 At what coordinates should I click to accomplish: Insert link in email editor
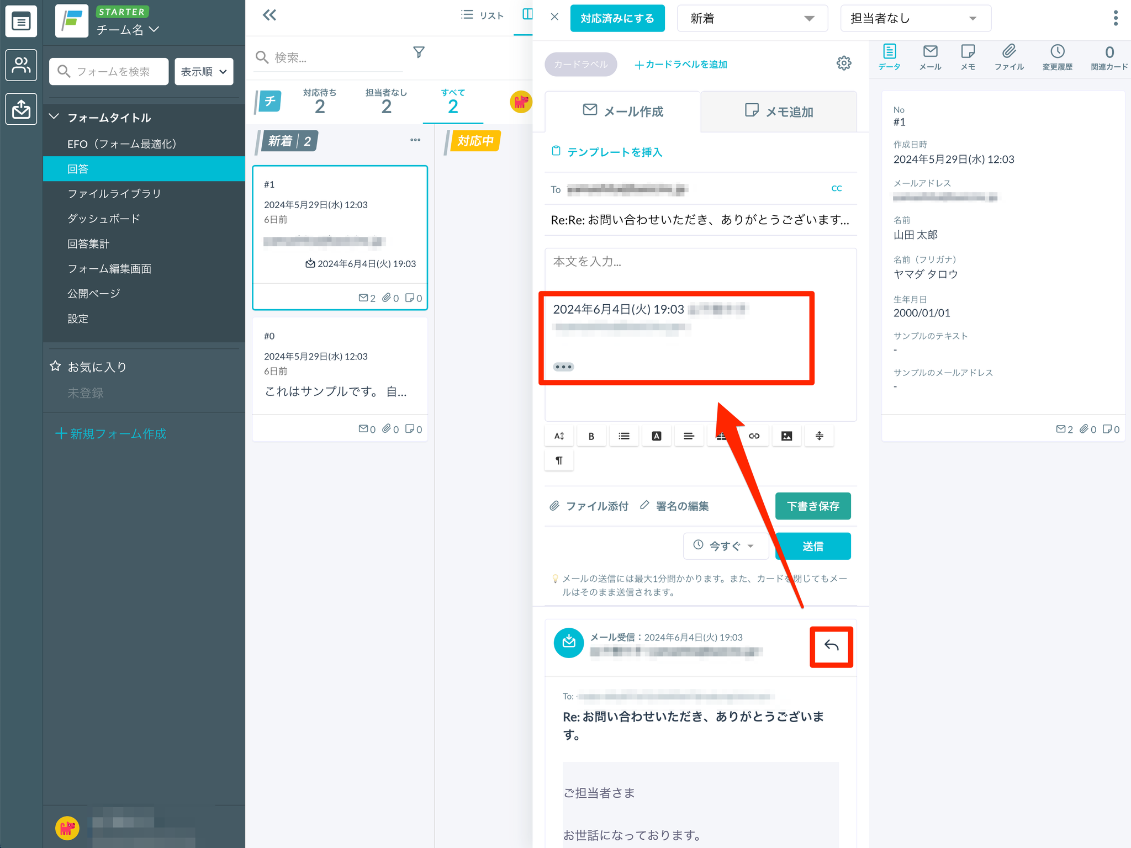754,436
